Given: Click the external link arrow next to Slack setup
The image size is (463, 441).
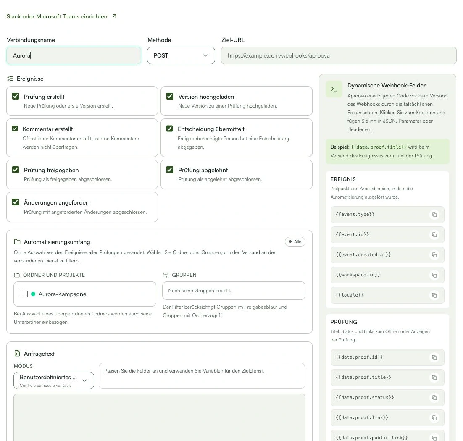Looking at the screenshot, I should click(114, 16).
